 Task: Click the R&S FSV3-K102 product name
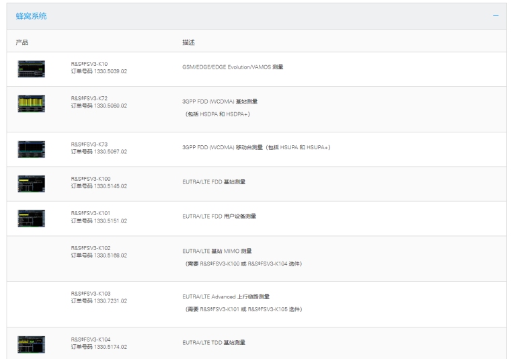(91, 248)
